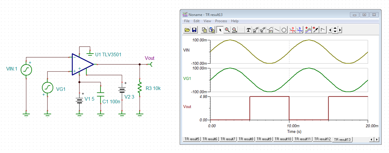The height and width of the screenshot is (153, 389).
Task: Select the Vout output pin label in schematic
Action: coord(150,58)
